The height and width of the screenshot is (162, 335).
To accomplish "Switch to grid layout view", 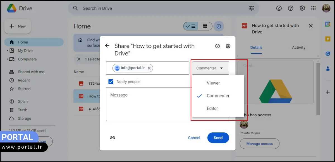I will pos(205,26).
